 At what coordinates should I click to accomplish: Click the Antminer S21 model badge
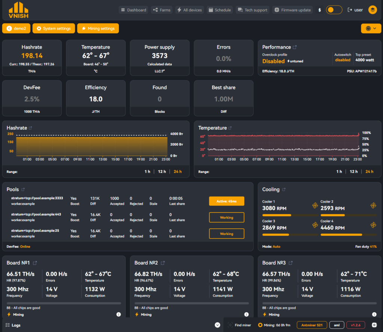pos(312,325)
